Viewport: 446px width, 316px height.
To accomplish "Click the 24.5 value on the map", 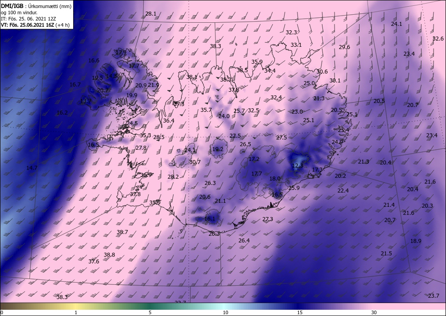I will click(x=132, y=123).
